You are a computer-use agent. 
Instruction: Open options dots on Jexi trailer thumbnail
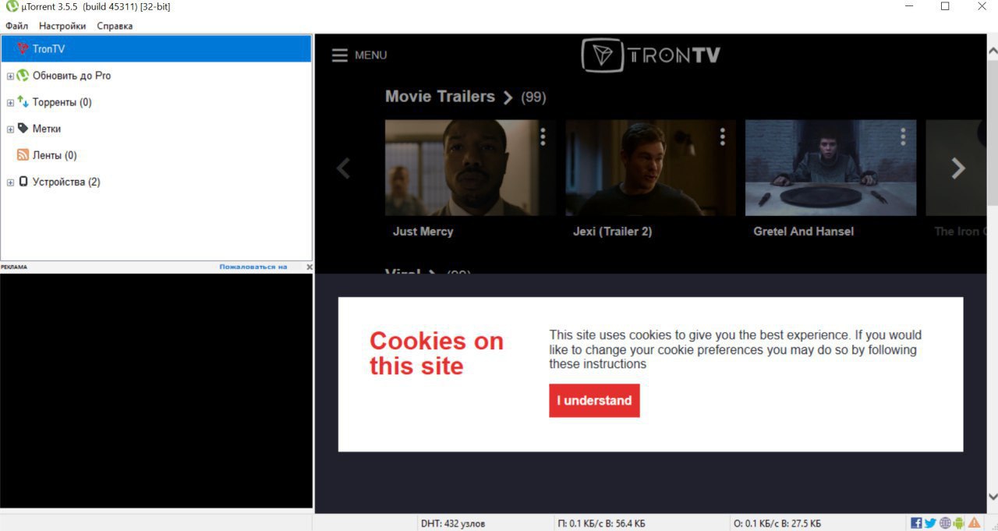pyautogui.click(x=723, y=137)
